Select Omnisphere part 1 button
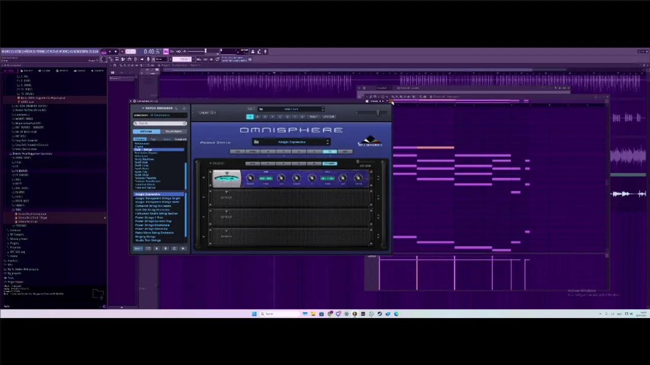The width and height of the screenshot is (650, 365). pos(250,117)
